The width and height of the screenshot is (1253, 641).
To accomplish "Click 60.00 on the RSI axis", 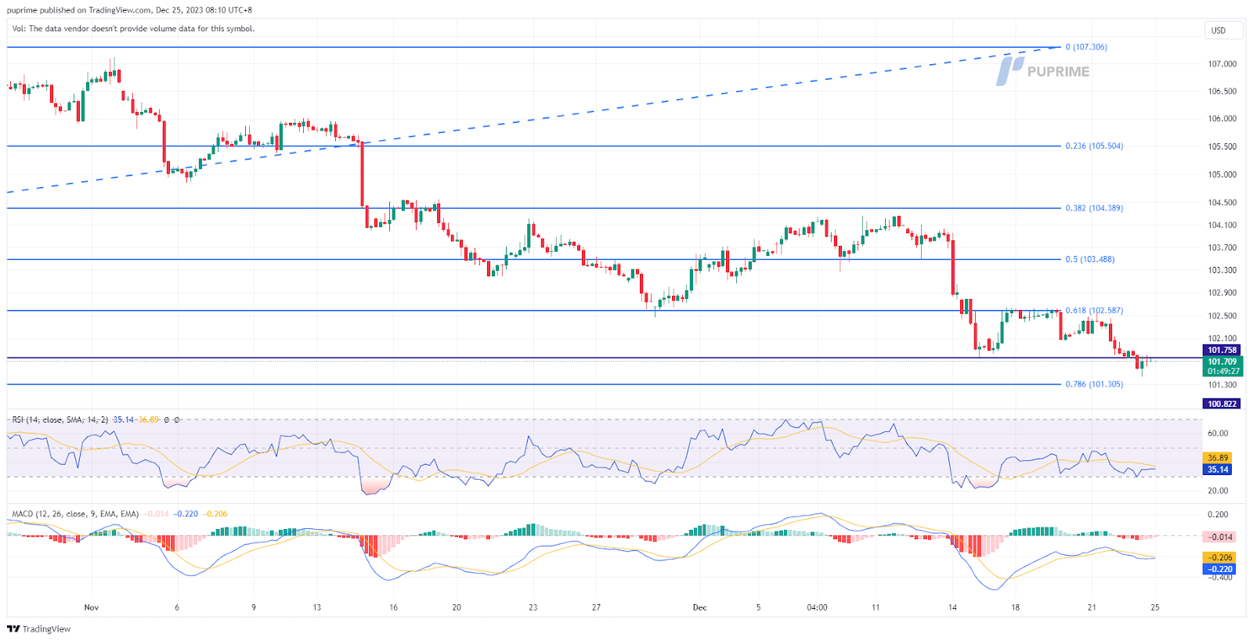I will coord(1218,433).
